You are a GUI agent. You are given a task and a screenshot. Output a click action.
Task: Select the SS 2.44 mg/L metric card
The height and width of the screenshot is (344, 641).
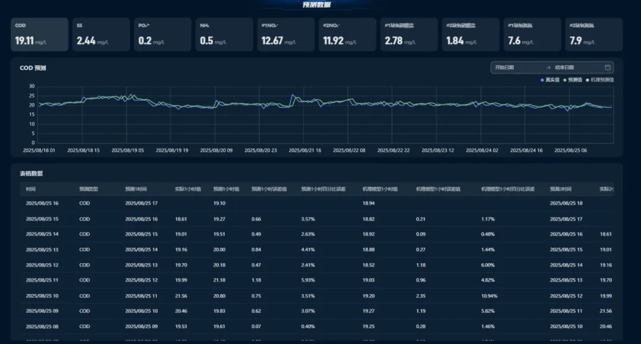[101, 34]
